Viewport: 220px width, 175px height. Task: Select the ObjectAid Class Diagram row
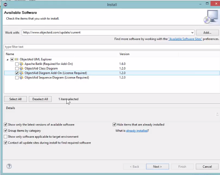[112, 68]
